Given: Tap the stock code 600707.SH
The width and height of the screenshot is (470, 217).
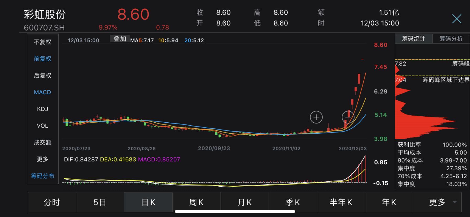Looking at the screenshot, I should coord(44,28).
